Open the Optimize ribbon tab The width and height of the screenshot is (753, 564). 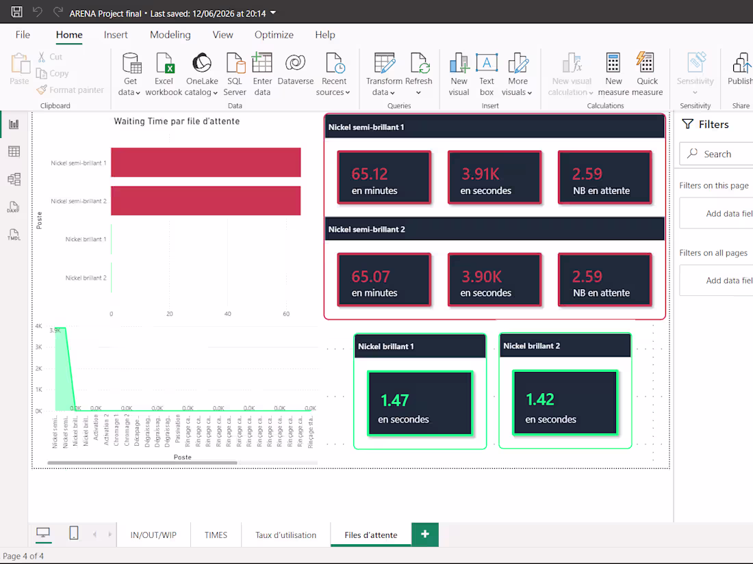(274, 35)
